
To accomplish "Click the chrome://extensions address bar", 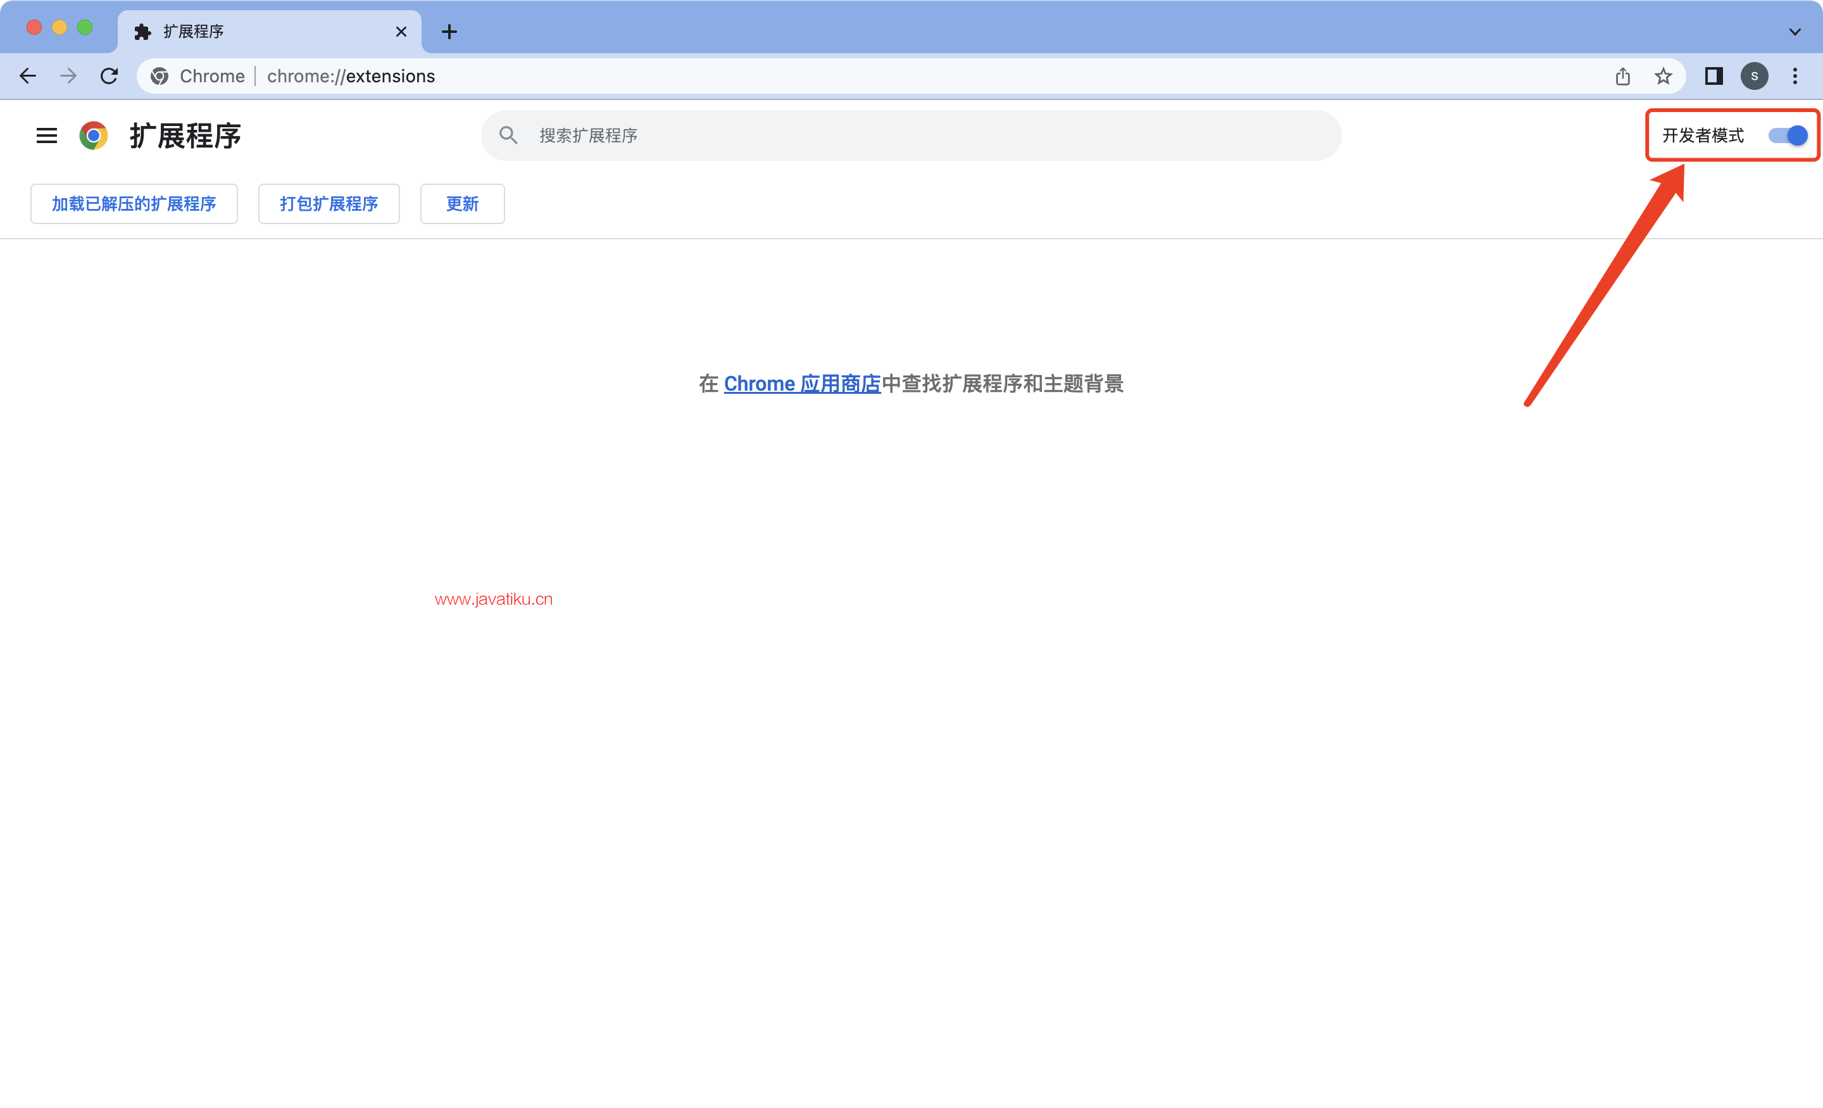I will [x=910, y=76].
